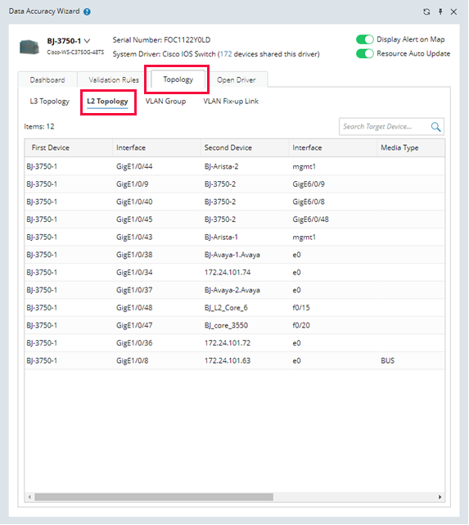Image resolution: width=469 pixels, height=525 pixels.
Task: Open the 172 devices shared link
Action: [226, 54]
